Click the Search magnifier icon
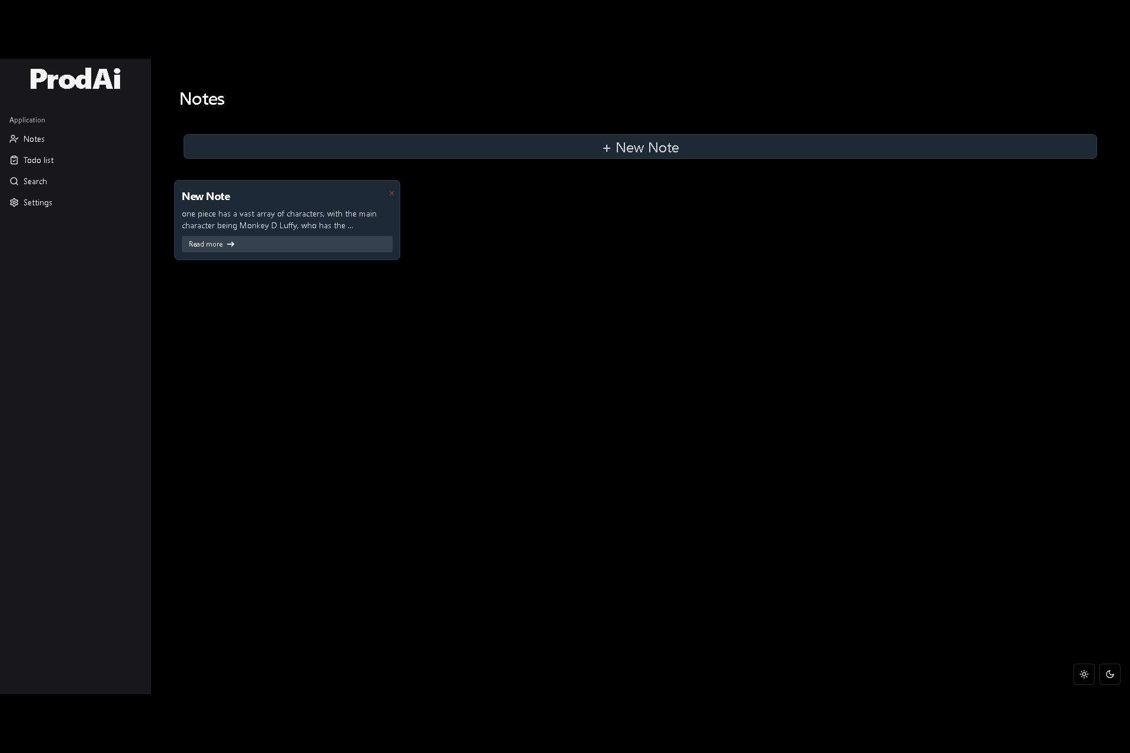Image resolution: width=1130 pixels, height=753 pixels. click(14, 181)
